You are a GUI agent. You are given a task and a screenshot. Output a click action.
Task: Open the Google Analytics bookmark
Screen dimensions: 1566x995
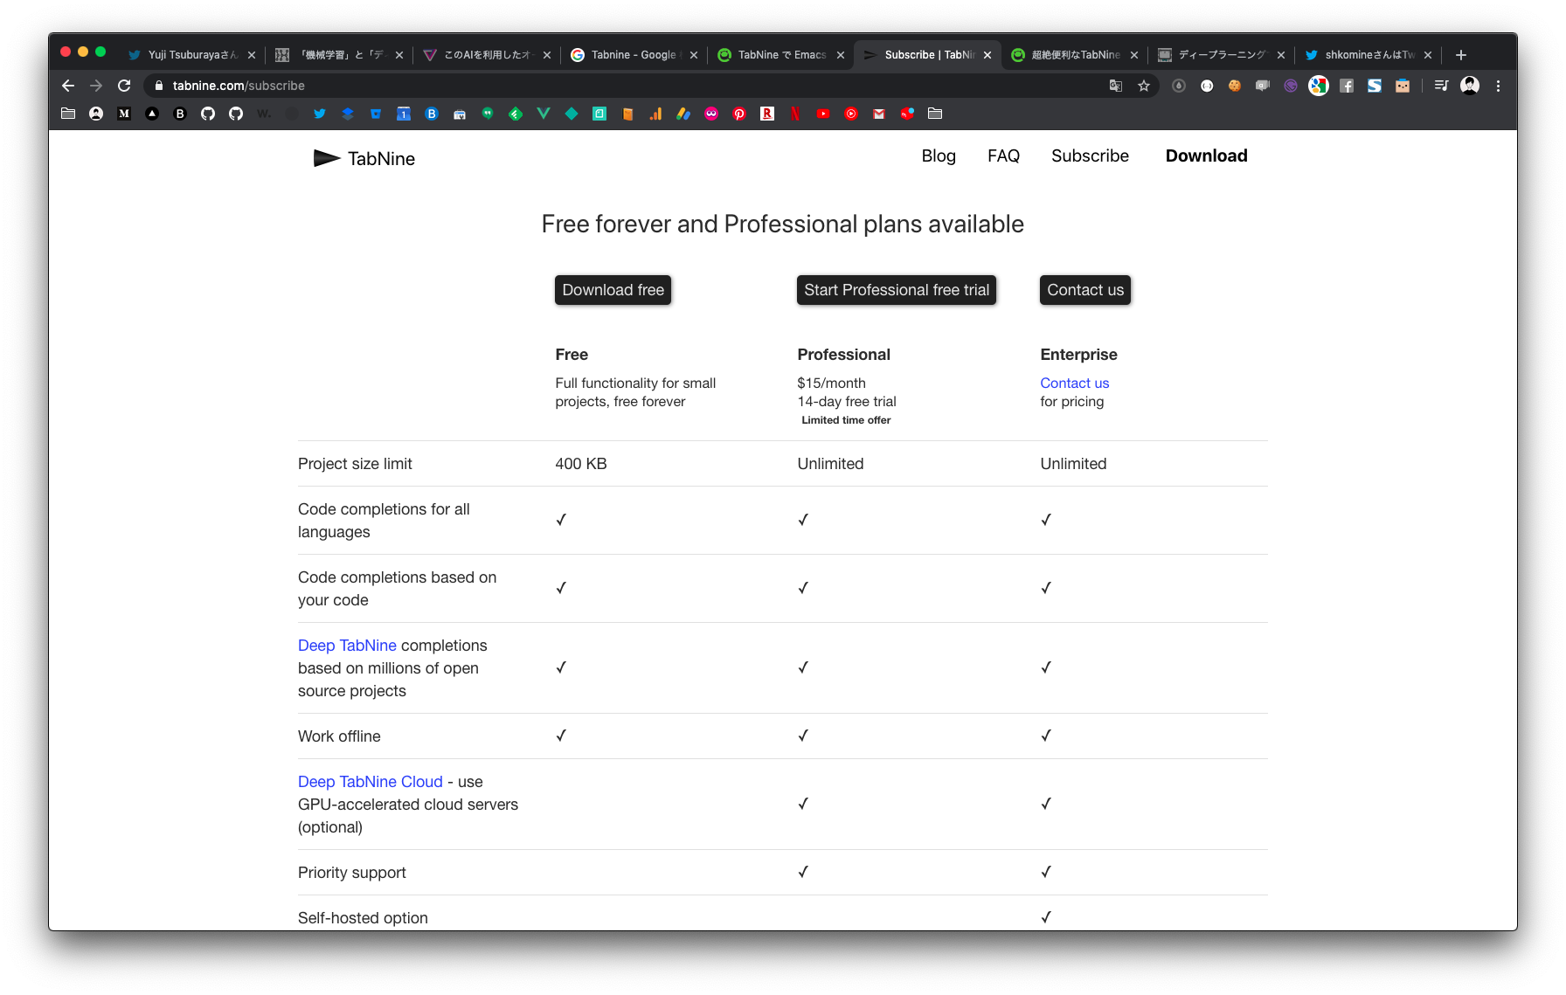[655, 114]
